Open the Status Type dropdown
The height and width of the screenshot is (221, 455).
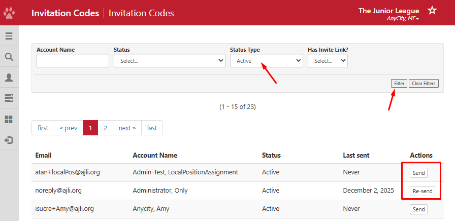coord(267,61)
